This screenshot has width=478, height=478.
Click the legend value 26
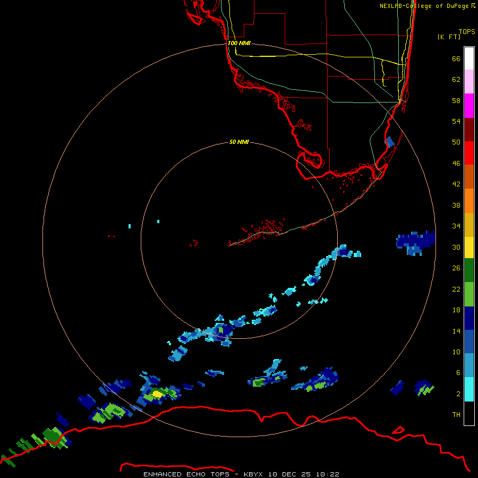pyautogui.click(x=456, y=268)
